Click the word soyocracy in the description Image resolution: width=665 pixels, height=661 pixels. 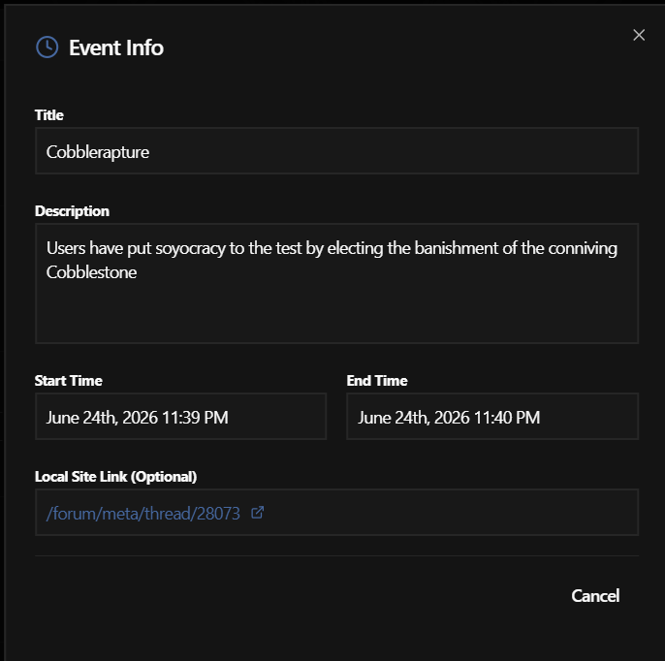[190, 249]
